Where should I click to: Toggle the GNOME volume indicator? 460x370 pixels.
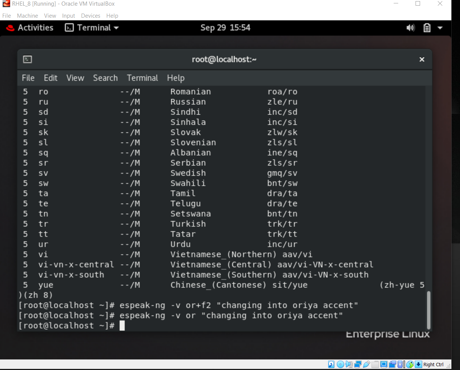411,28
